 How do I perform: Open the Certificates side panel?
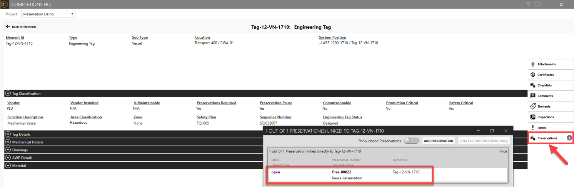(551, 75)
